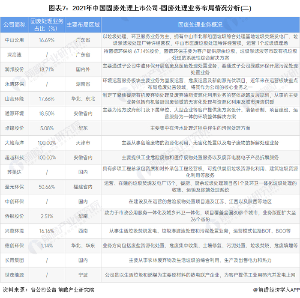
Task: Click the 公司简称 column header
Action: pyautogui.click(x=14, y=25)
